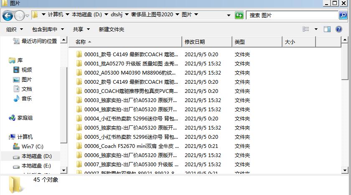Open the Win7 (C:) drive
Image resolution: width=351 pixels, height=195 pixels.
tap(28, 147)
